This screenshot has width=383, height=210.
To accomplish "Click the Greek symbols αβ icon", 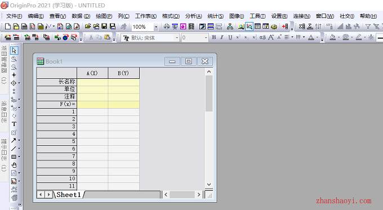I will [x=262, y=37].
